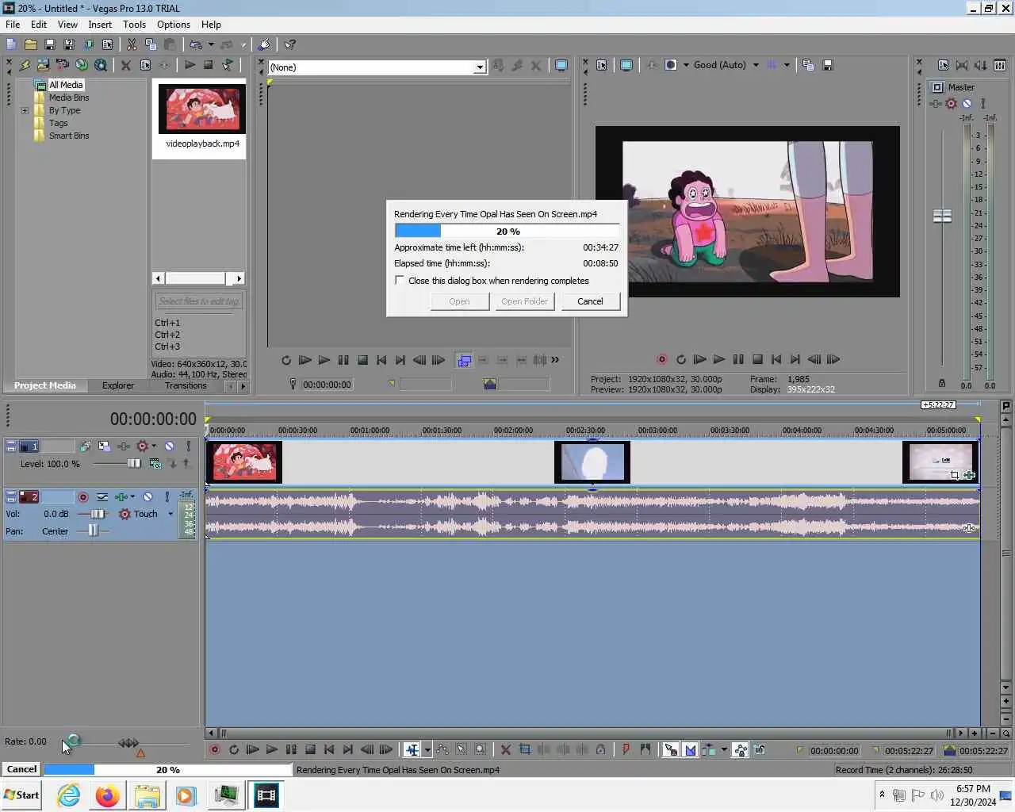Open the Insert menu
This screenshot has height=812, width=1015.
(100, 25)
